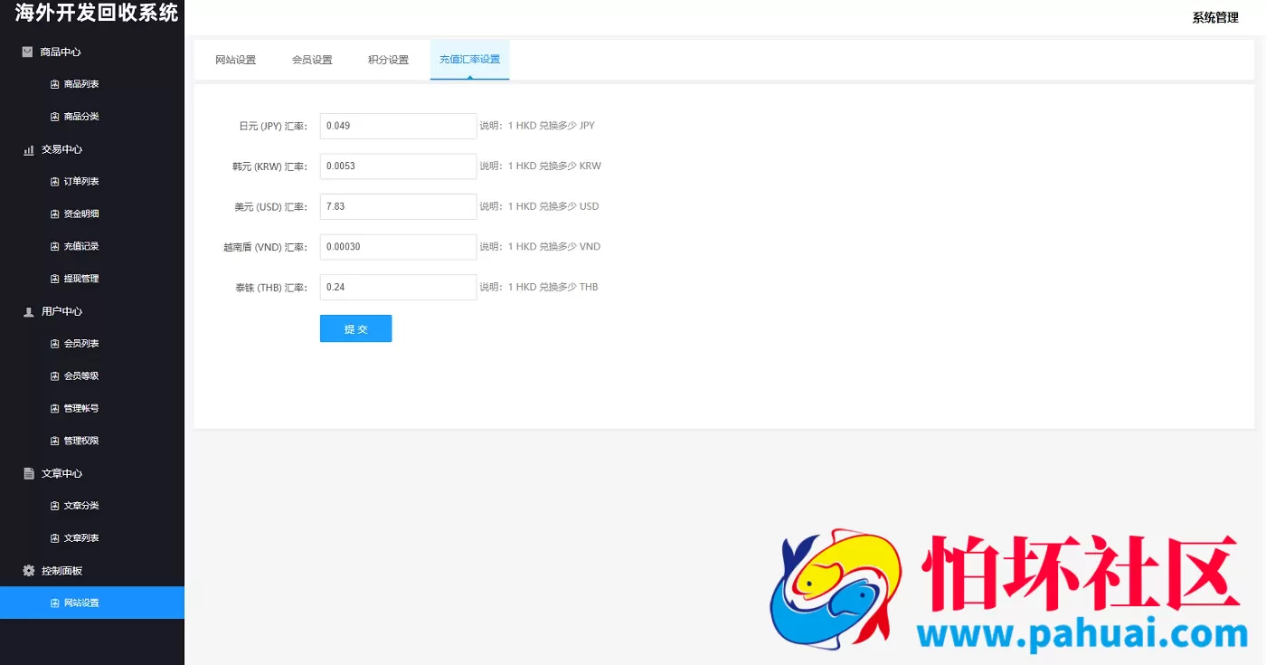Click the 提交 submit button
Viewport: 1266px width, 665px height.
click(355, 328)
